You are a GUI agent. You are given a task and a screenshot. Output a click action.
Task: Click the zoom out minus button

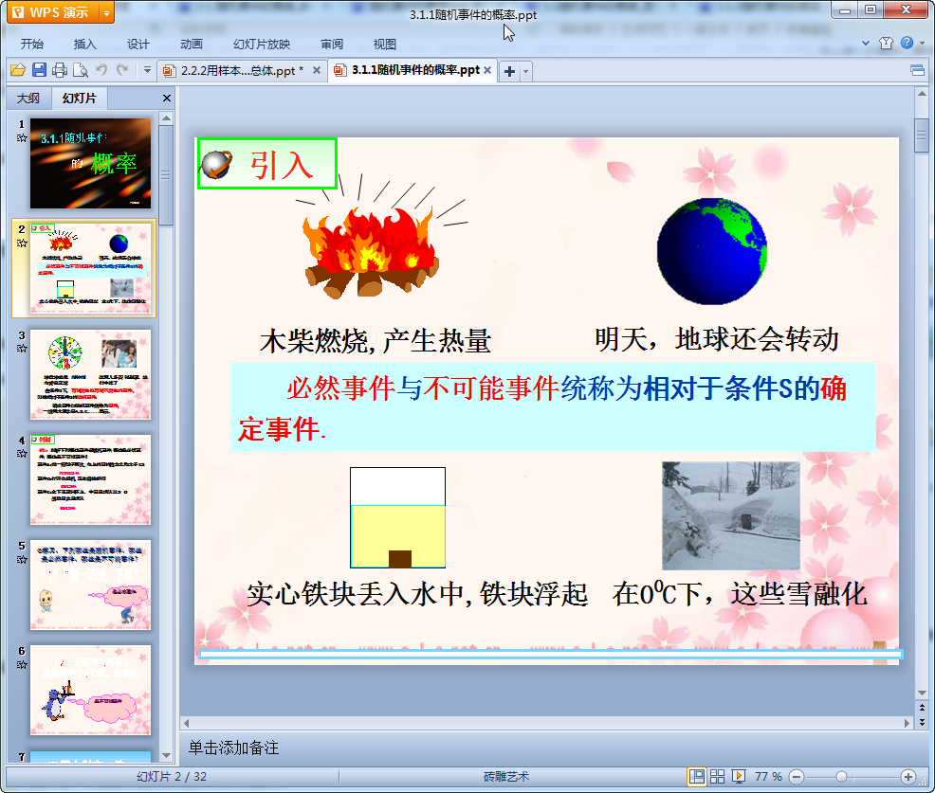point(797,776)
